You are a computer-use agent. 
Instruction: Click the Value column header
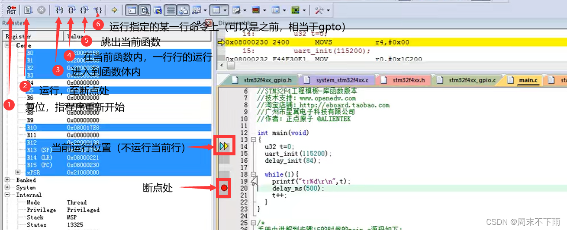138,37
